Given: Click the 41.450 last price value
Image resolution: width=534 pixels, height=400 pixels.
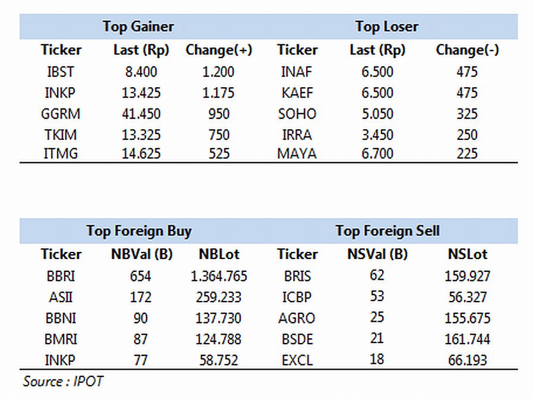Looking at the screenshot, I should (x=141, y=114).
